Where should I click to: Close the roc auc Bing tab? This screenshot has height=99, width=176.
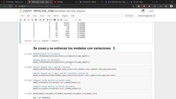click(x=153, y=2)
